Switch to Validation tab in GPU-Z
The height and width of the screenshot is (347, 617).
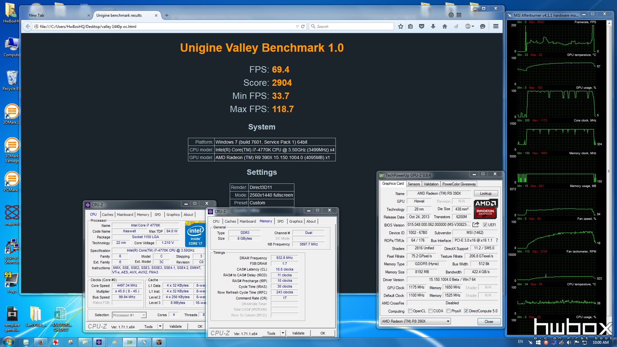431,184
